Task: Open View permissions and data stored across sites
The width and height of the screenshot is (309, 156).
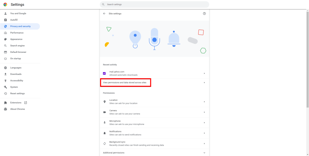Action: [154, 83]
